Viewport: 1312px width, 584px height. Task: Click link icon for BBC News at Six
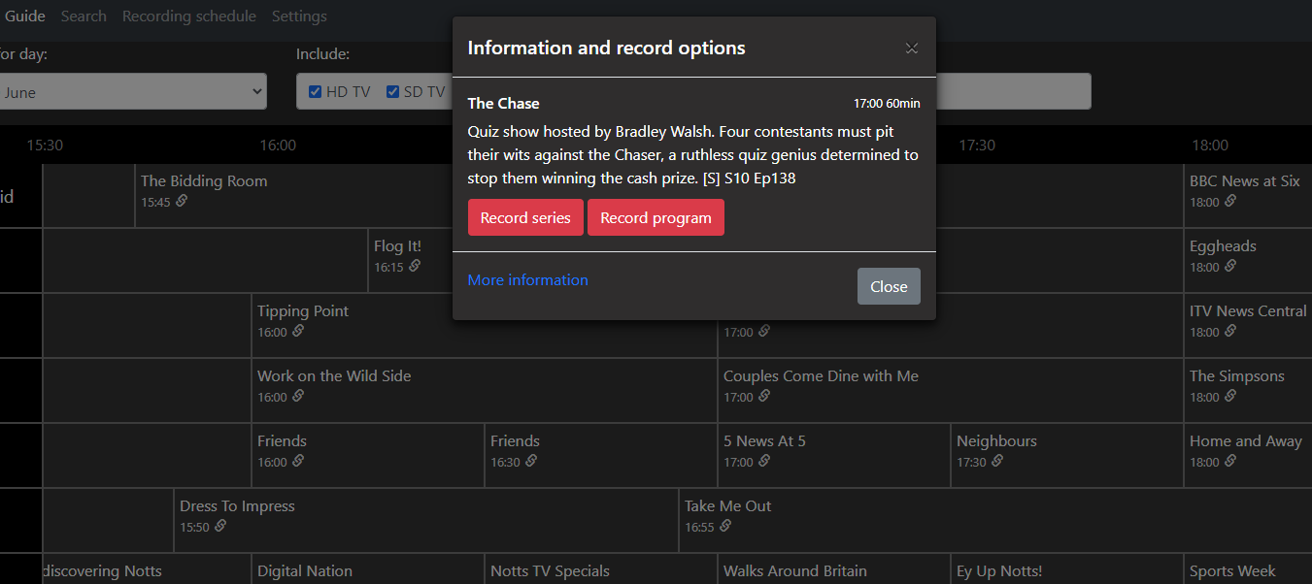pos(1230,202)
